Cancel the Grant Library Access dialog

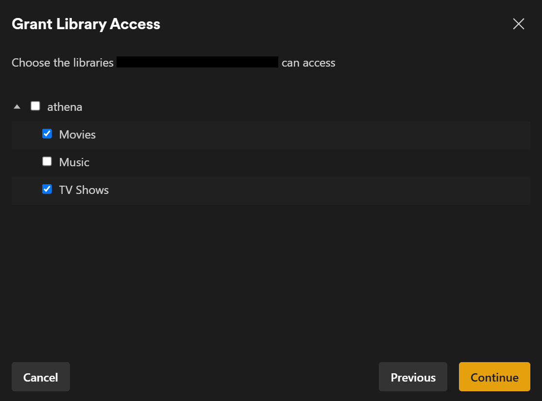pos(40,377)
